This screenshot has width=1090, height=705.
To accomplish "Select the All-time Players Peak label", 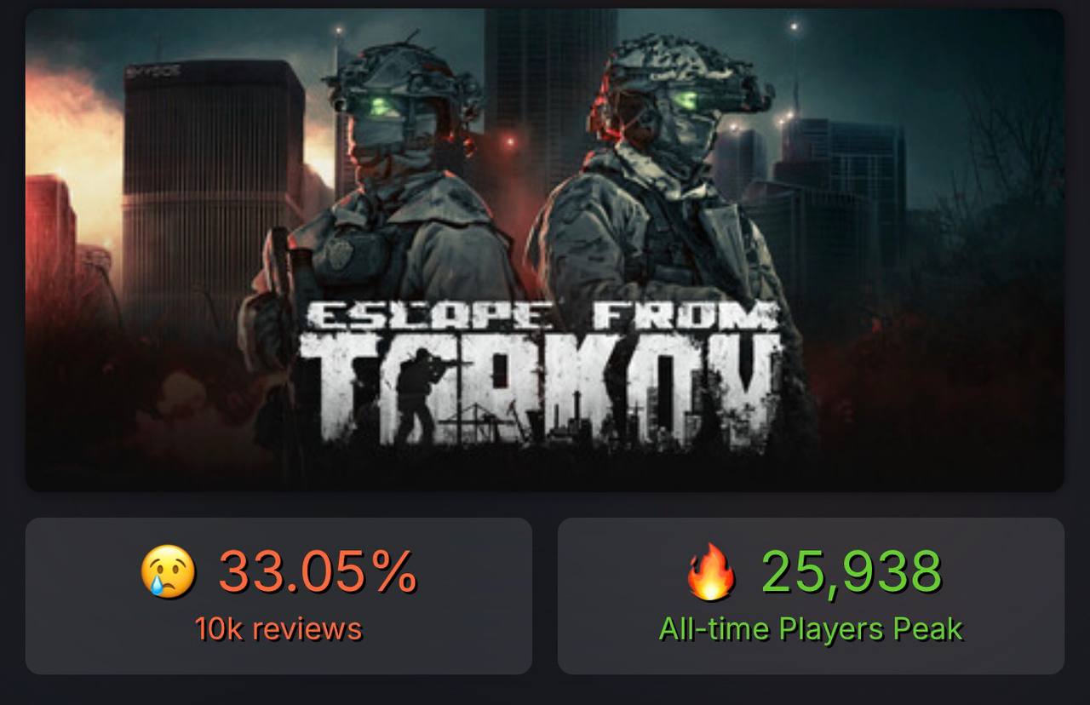I will 811,629.
